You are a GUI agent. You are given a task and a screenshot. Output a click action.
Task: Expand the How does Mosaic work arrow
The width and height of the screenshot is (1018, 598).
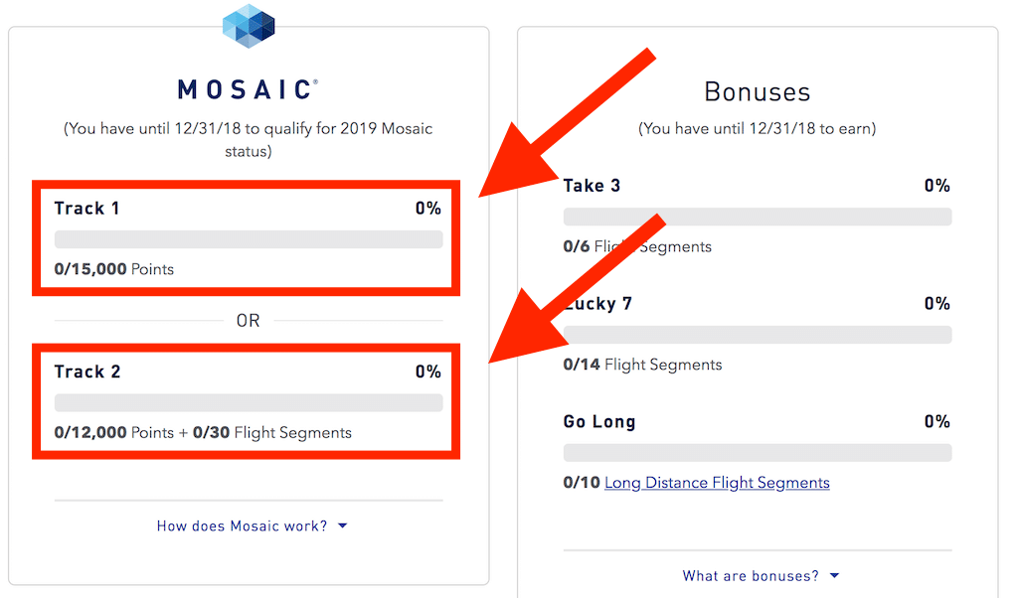pyautogui.click(x=343, y=526)
